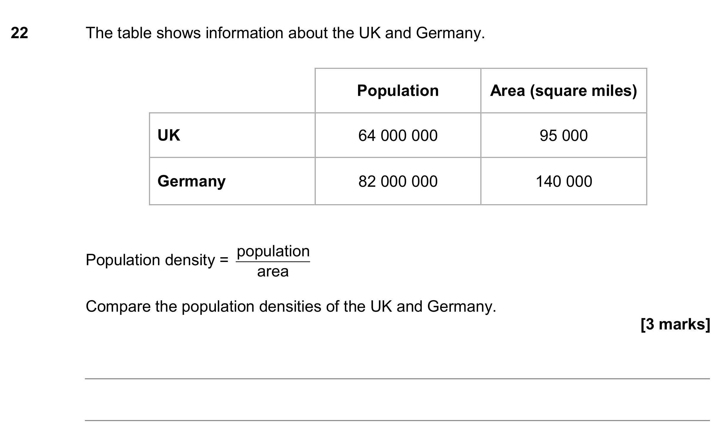Image resolution: width=720 pixels, height=436 pixels.
Task: Click the 'area' denominator in the formula
Action: (273, 271)
